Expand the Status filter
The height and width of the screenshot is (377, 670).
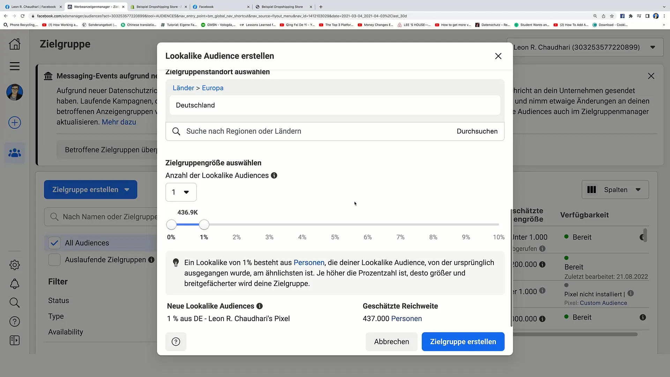(x=59, y=301)
